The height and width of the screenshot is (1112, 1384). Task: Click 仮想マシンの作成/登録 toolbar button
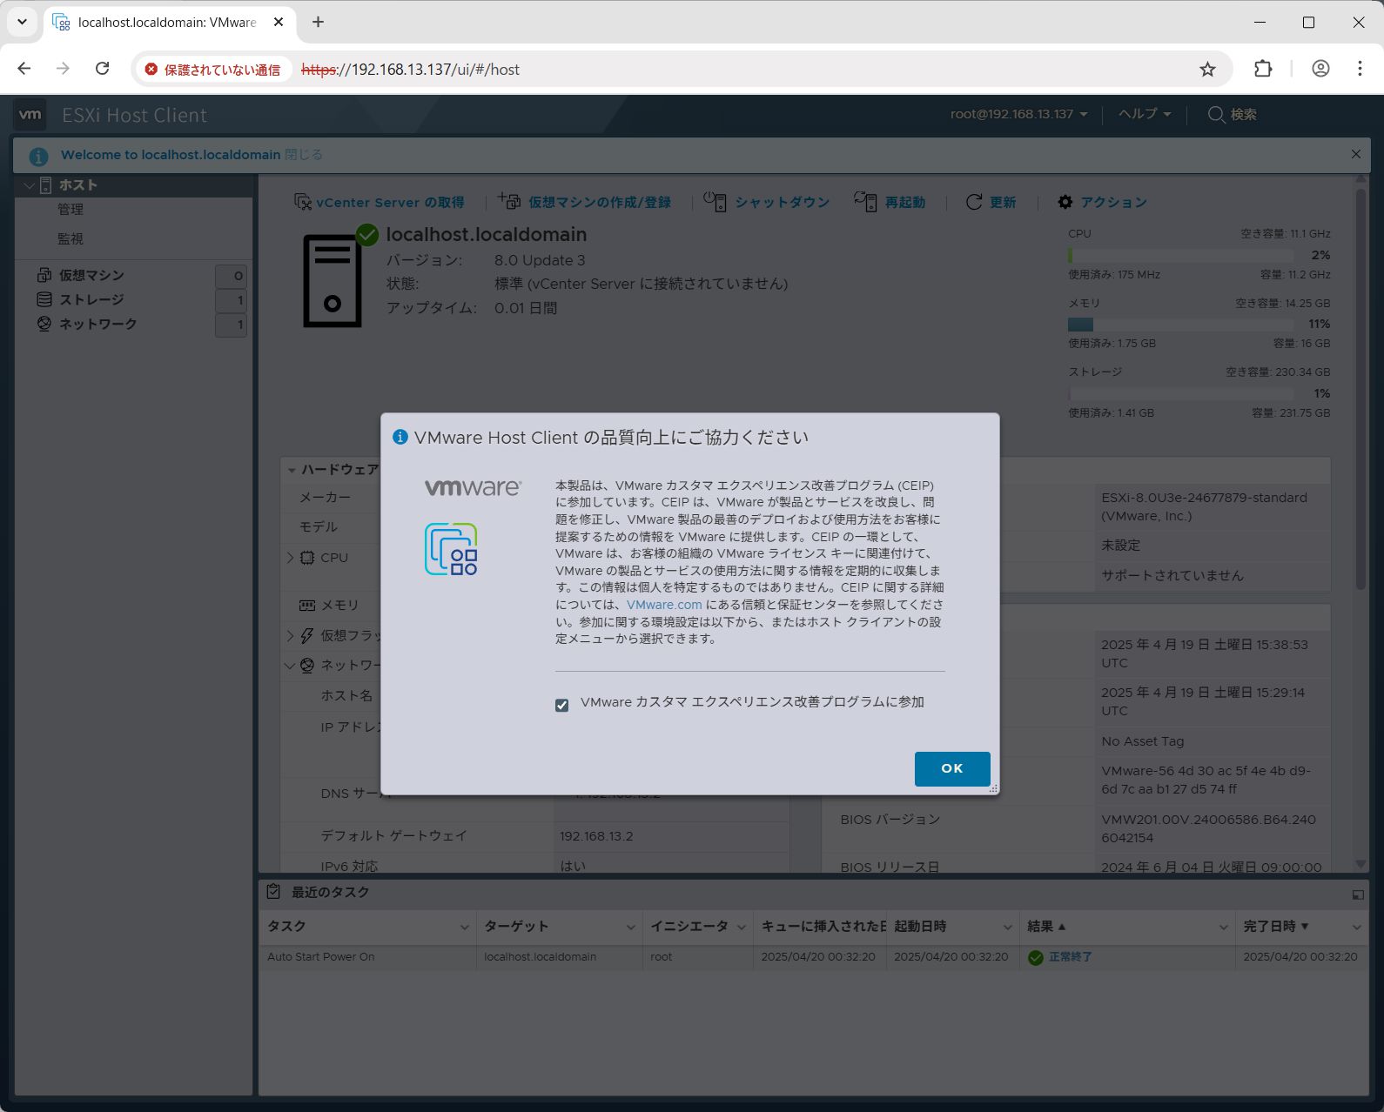tap(584, 202)
